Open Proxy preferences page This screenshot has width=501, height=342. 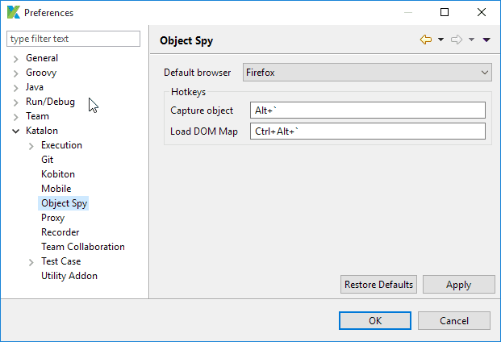tap(52, 218)
